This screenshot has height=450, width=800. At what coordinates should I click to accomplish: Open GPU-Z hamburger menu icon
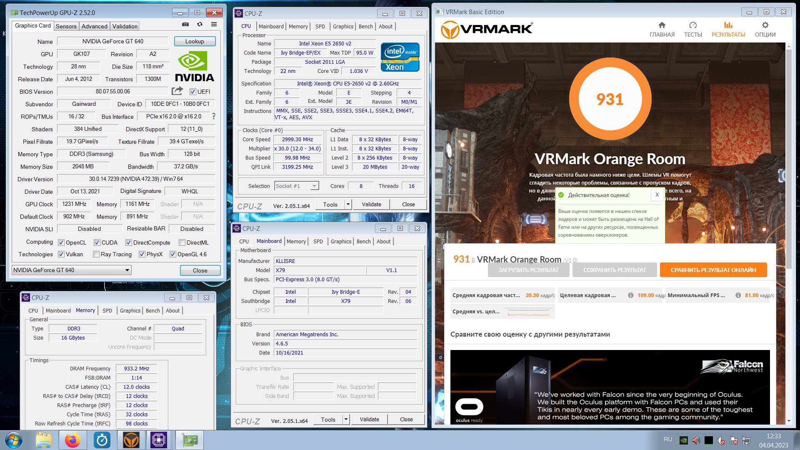coord(214,25)
